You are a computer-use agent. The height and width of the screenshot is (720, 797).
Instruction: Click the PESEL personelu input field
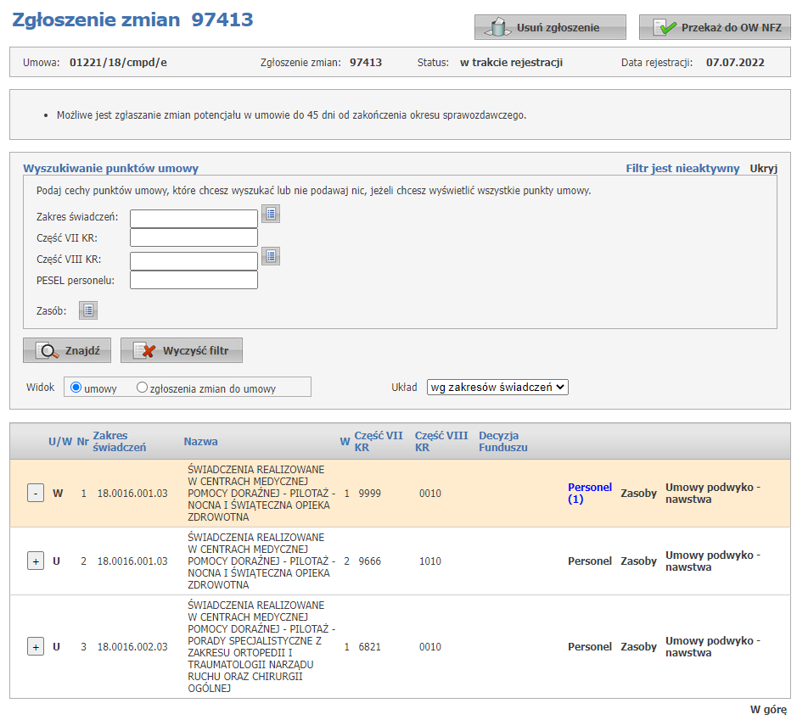194,280
